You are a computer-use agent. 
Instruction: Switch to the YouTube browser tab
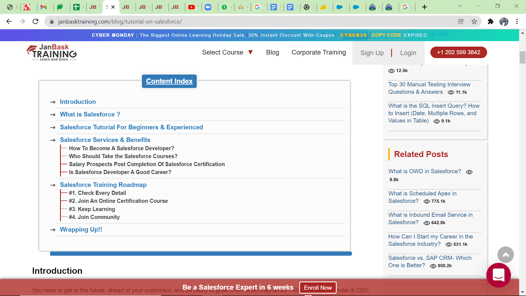[191, 7]
